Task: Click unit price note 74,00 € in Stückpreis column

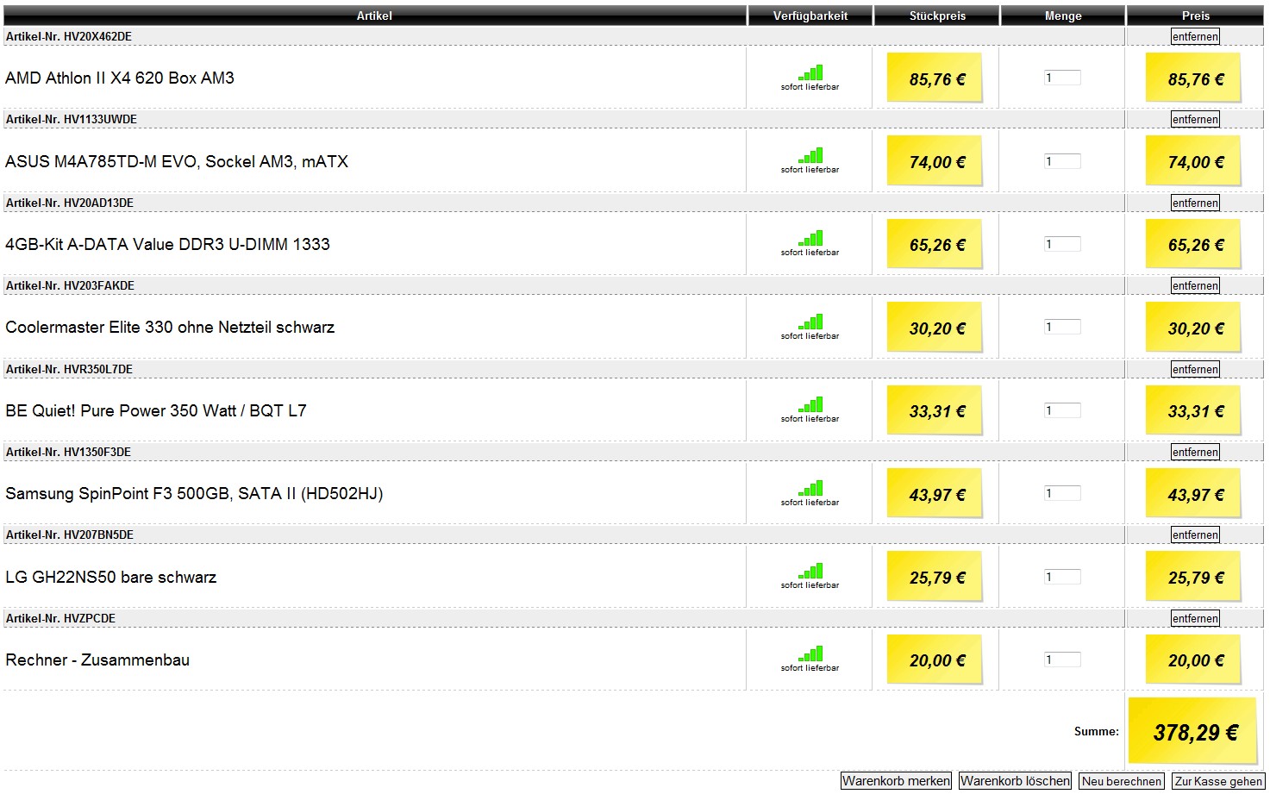Action: pyautogui.click(x=935, y=160)
